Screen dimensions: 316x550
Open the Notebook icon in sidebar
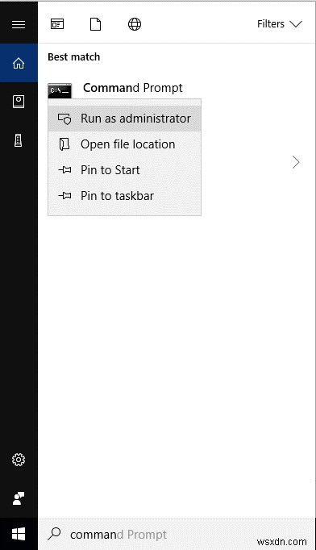click(x=19, y=102)
